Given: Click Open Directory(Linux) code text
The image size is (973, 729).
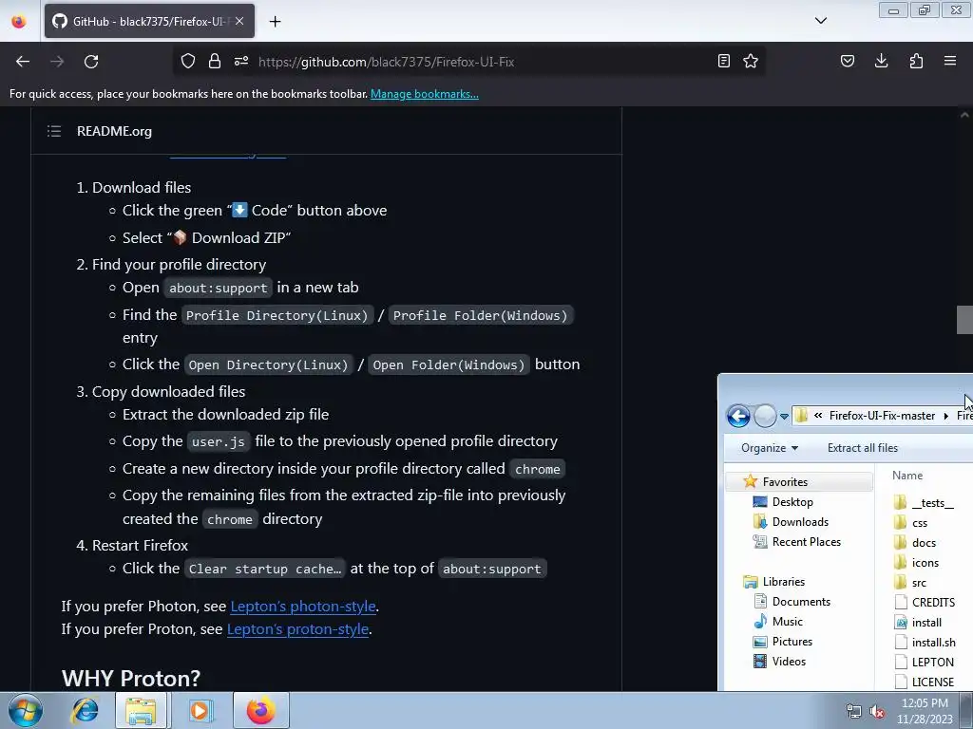Looking at the screenshot, I should 268,365.
